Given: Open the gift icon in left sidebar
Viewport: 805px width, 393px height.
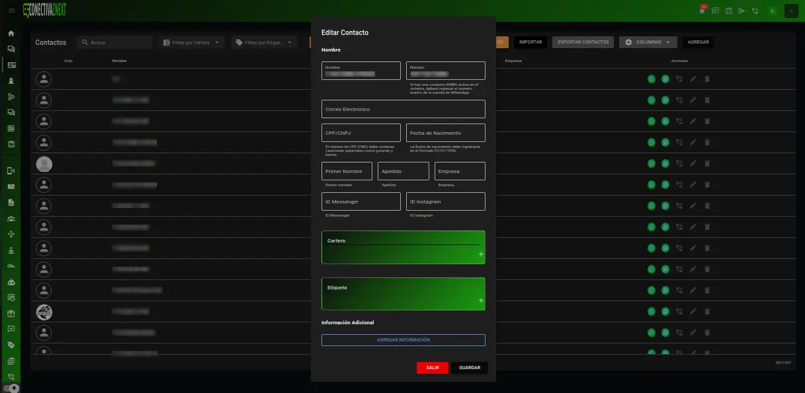Looking at the screenshot, I should coord(11,313).
